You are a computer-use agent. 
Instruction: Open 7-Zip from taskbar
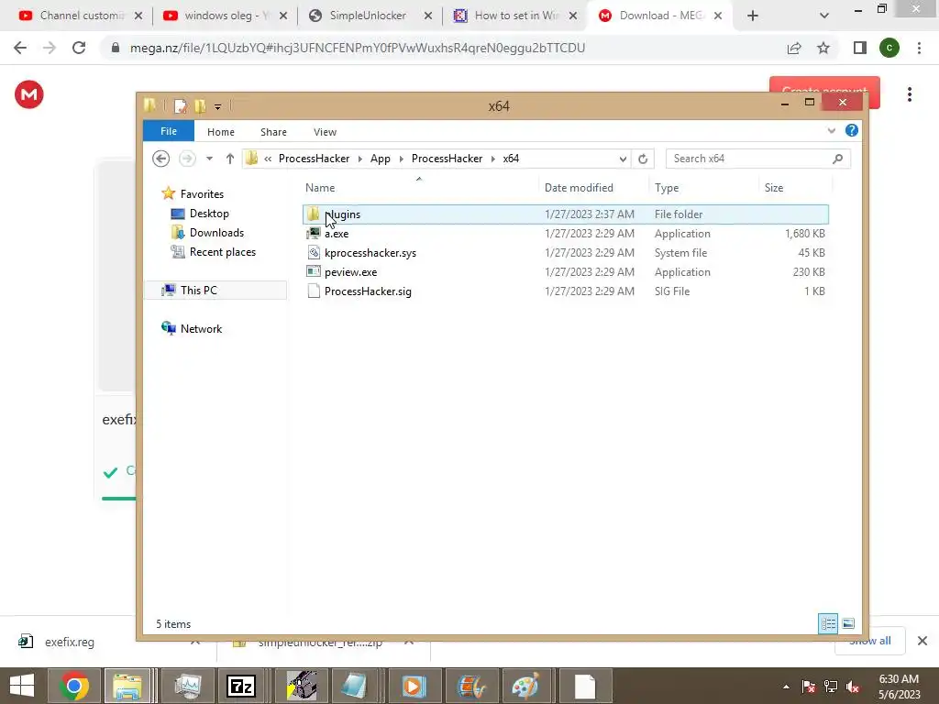pyautogui.click(x=241, y=686)
